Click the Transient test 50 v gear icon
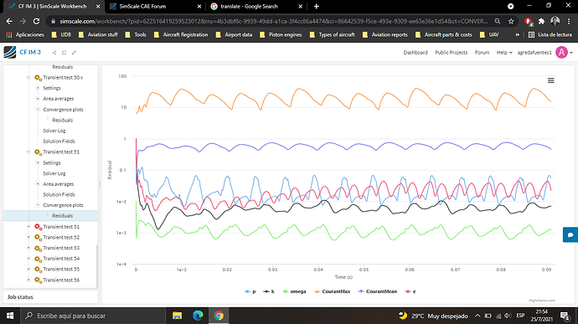This screenshot has width=578, height=324. [38, 78]
